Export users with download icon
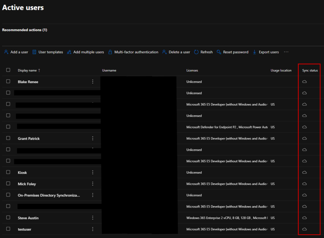The width and height of the screenshot is (324, 238). tap(255, 52)
